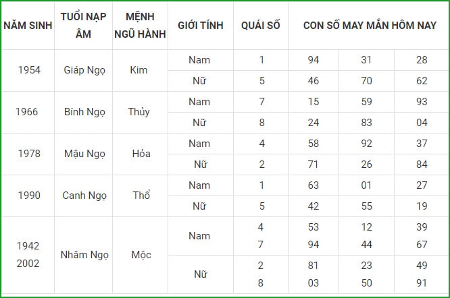Click the Thủy element cell
Screen dimensions: 450x298
coord(139,112)
